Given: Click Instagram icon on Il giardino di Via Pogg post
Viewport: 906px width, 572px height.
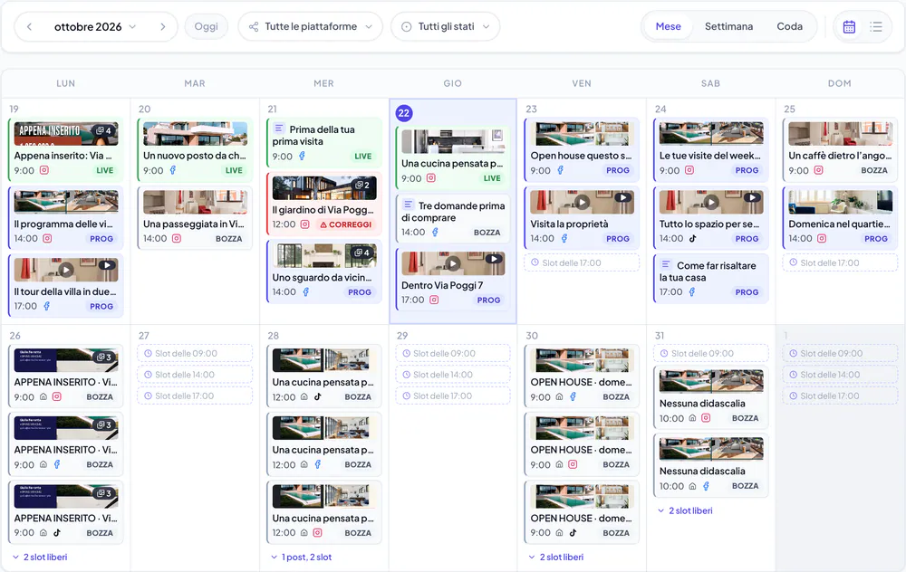Looking at the screenshot, I should (x=305, y=224).
